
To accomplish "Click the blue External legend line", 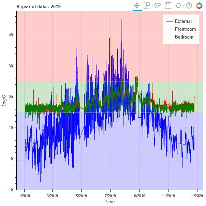I will click(x=169, y=21).
